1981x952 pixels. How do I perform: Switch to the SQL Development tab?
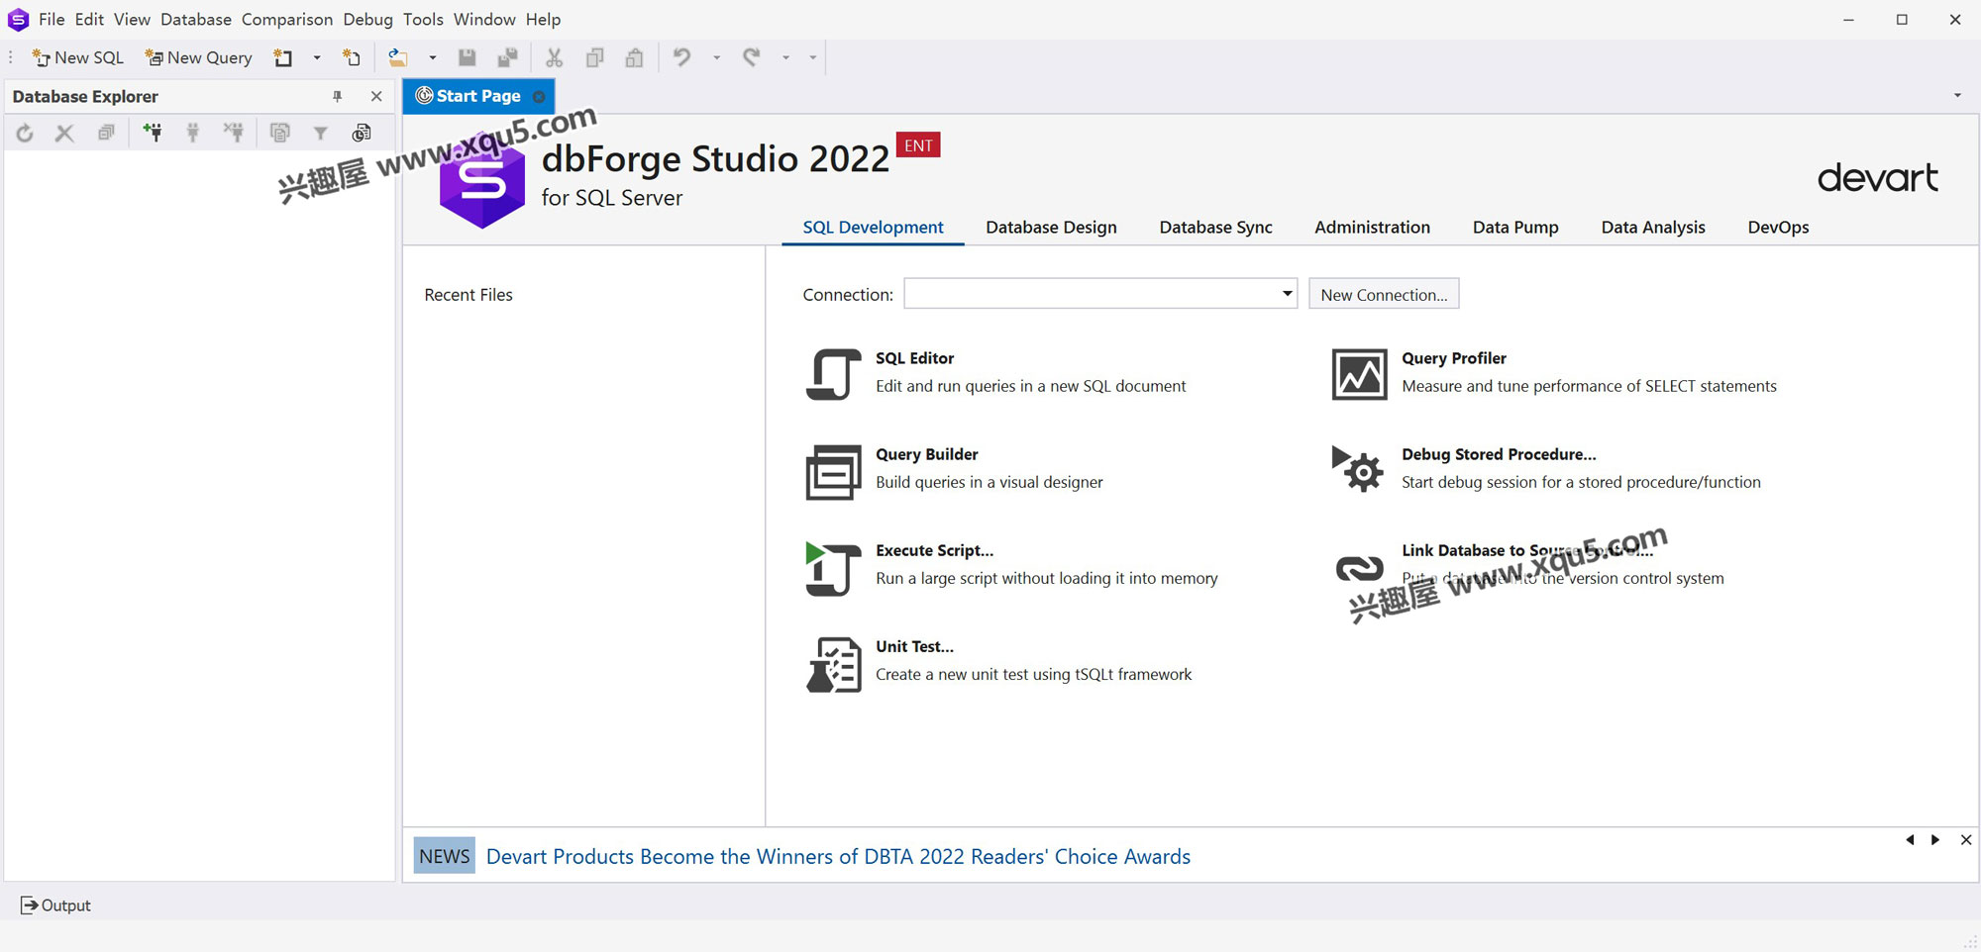click(873, 228)
